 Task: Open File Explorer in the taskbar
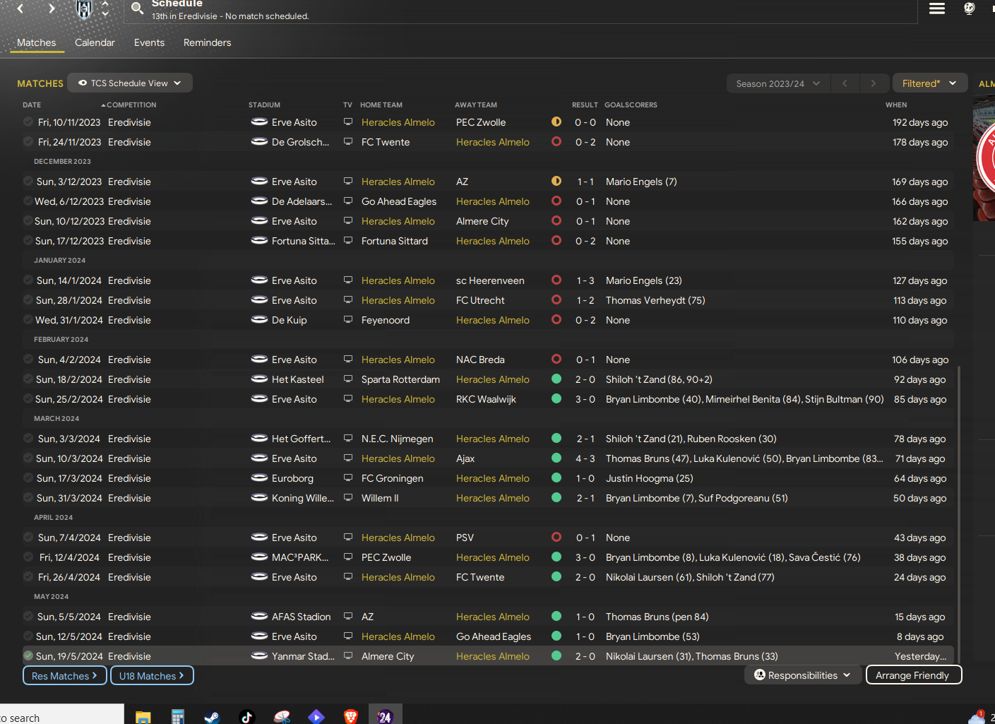tap(143, 717)
